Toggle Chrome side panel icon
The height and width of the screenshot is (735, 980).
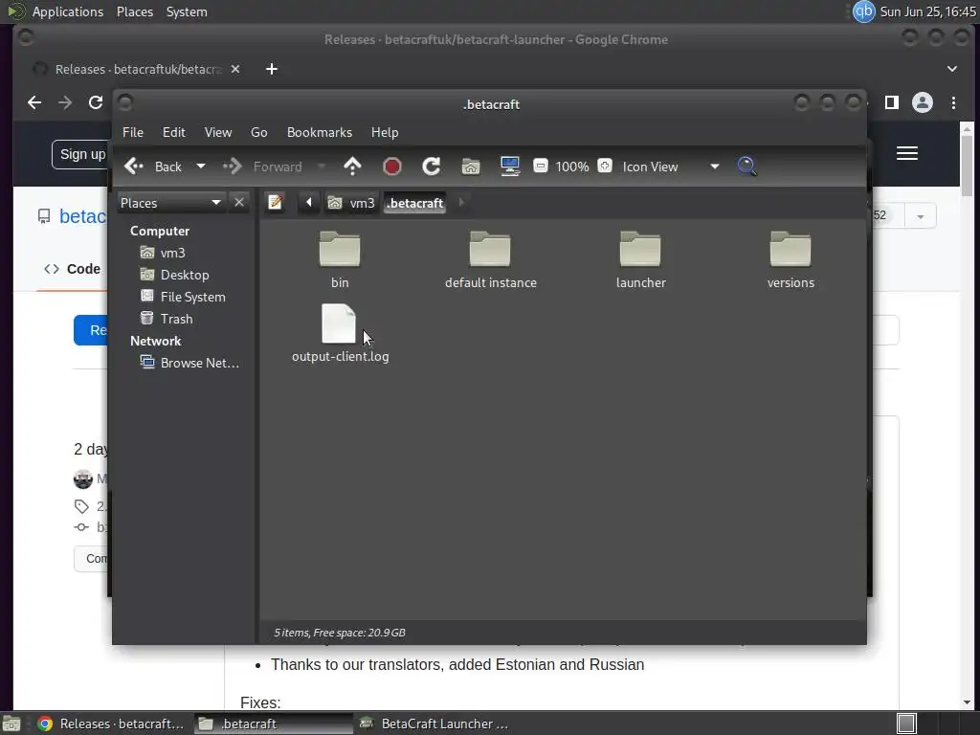892,102
